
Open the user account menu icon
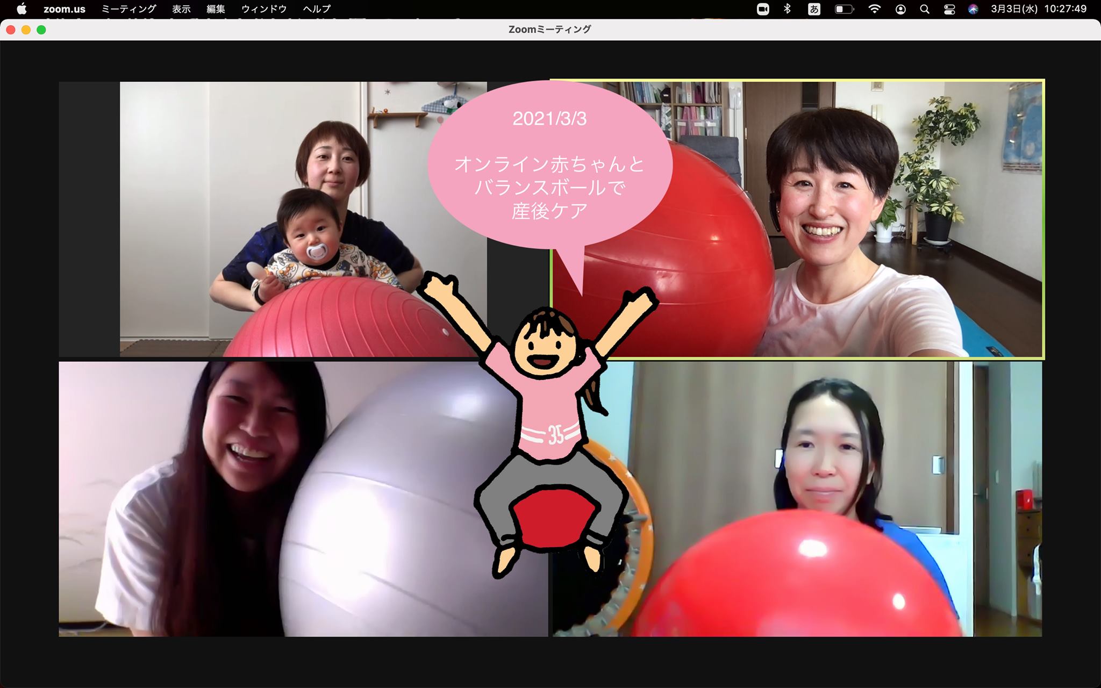900,9
